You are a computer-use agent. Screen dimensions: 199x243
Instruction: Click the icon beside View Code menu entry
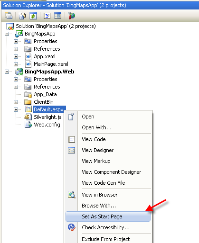[72, 139]
